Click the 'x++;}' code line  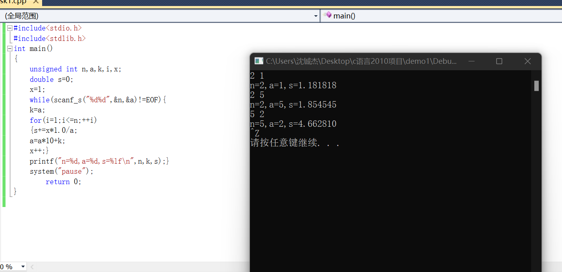point(39,151)
